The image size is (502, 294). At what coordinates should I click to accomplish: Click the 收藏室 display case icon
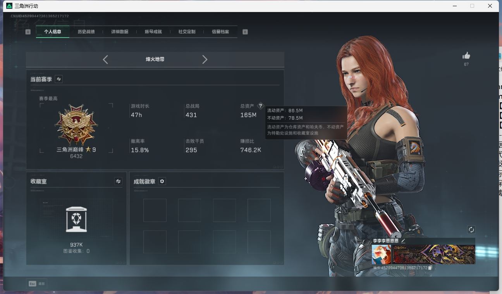click(76, 219)
